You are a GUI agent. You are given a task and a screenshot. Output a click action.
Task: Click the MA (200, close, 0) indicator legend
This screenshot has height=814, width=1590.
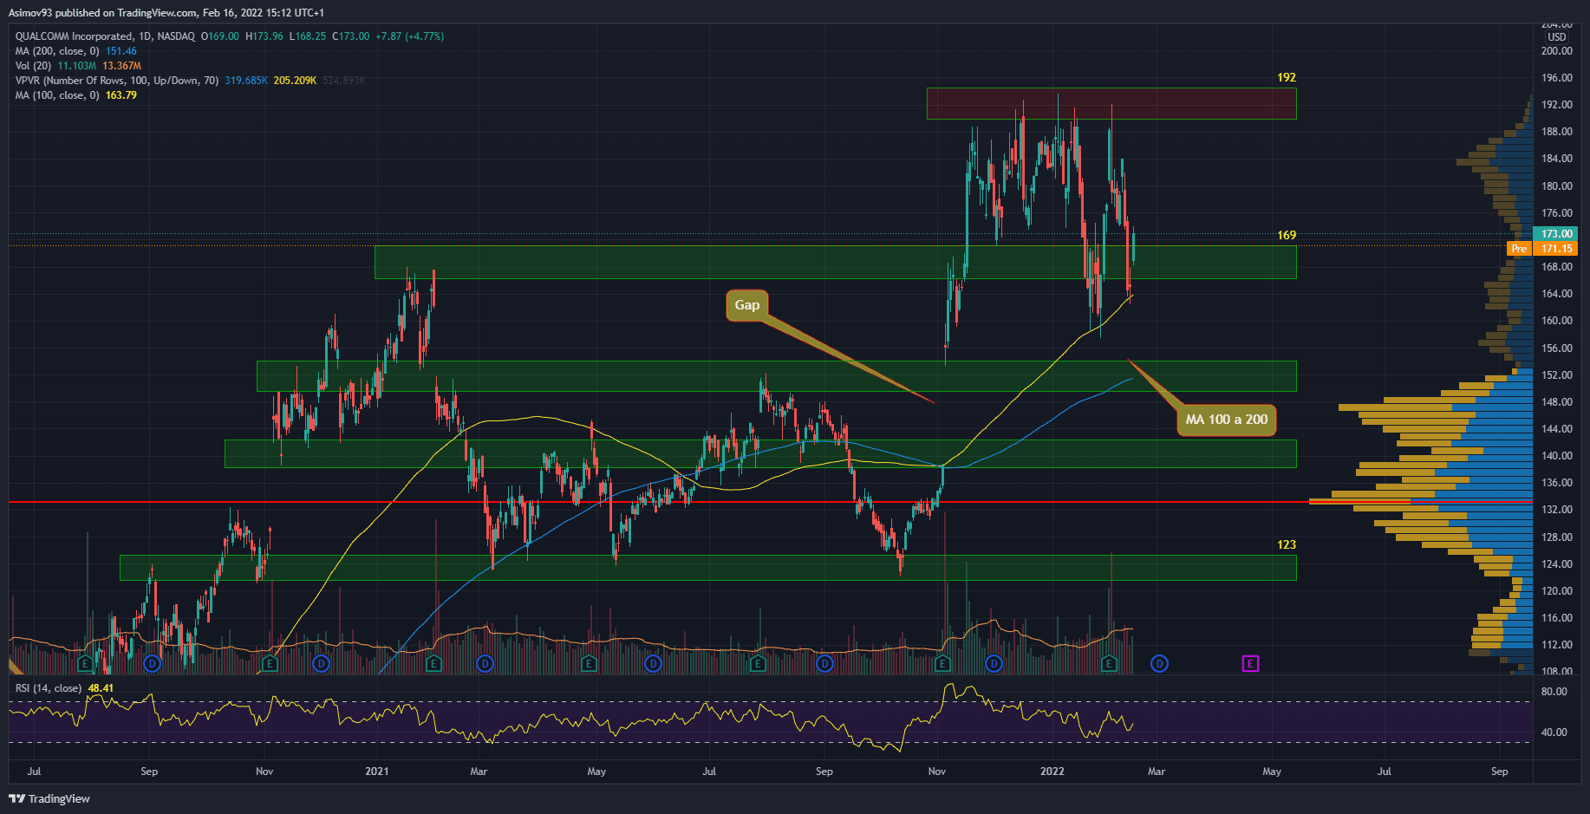(x=57, y=51)
